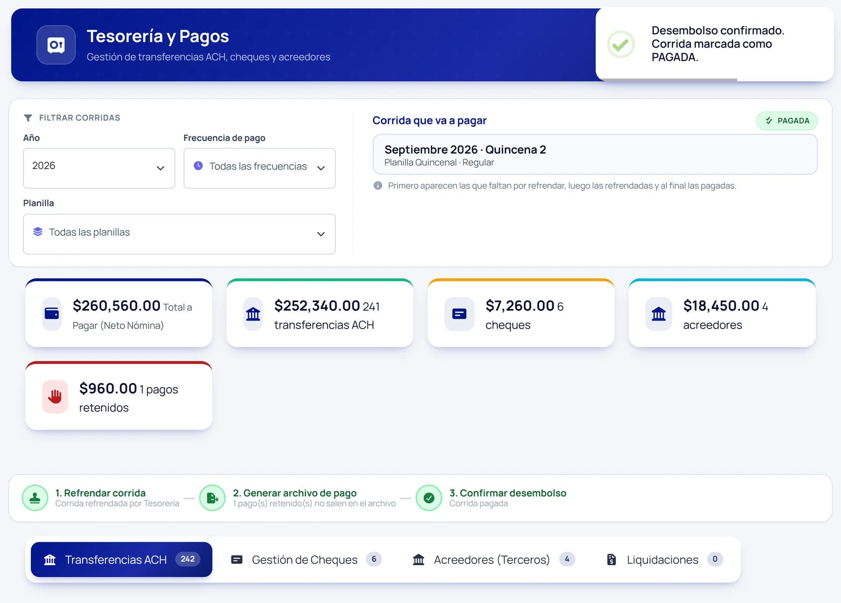841x603 pixels.
Task: Click the file export icon for Generar archivo
Action: point(213,498)
